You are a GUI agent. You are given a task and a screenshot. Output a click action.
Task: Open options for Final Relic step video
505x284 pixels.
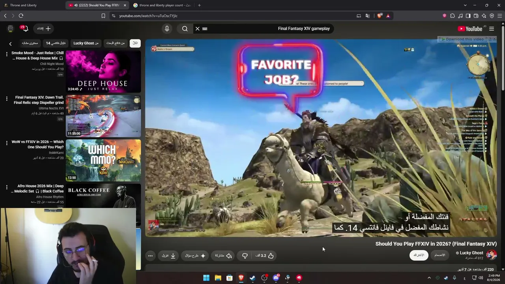[7, 99]
